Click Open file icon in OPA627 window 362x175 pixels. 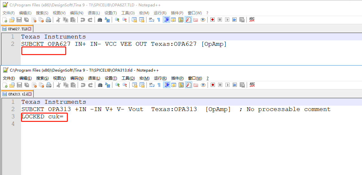point(12,20)
